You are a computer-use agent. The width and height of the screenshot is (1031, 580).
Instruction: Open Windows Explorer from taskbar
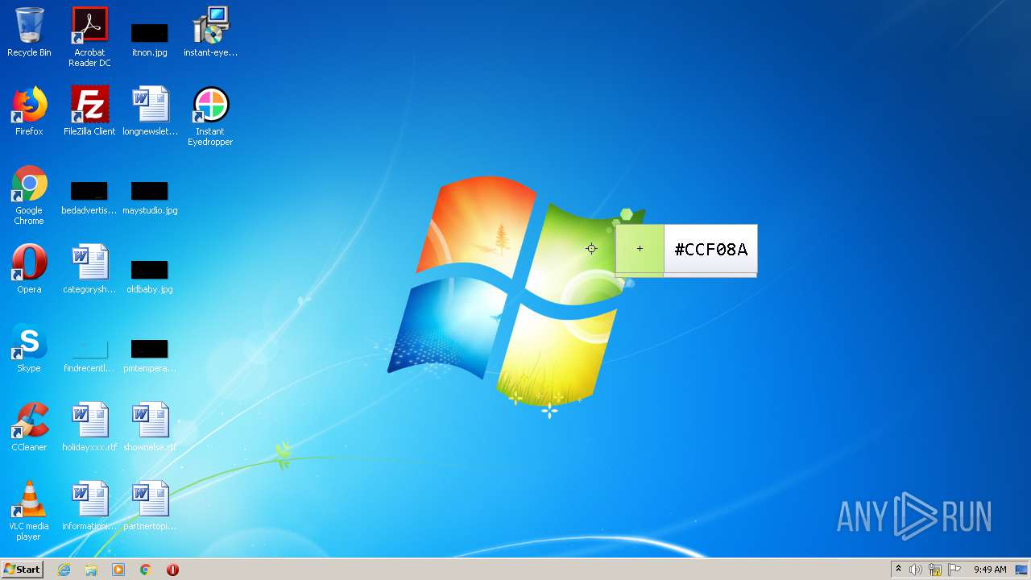[x=91, y=570]
